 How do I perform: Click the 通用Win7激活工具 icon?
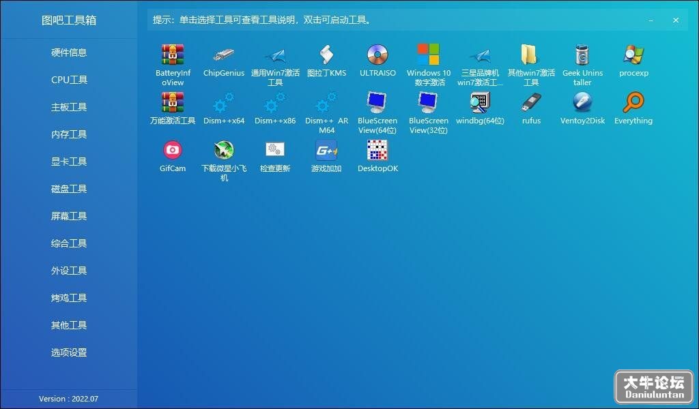point(275,55)
